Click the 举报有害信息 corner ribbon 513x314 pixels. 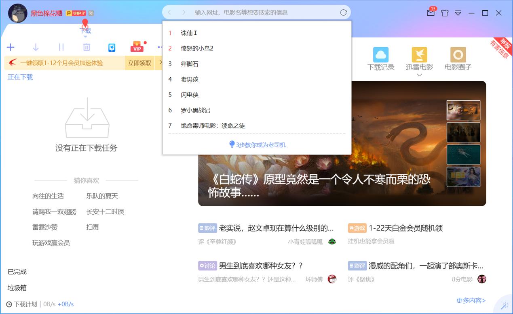(501, 47)
